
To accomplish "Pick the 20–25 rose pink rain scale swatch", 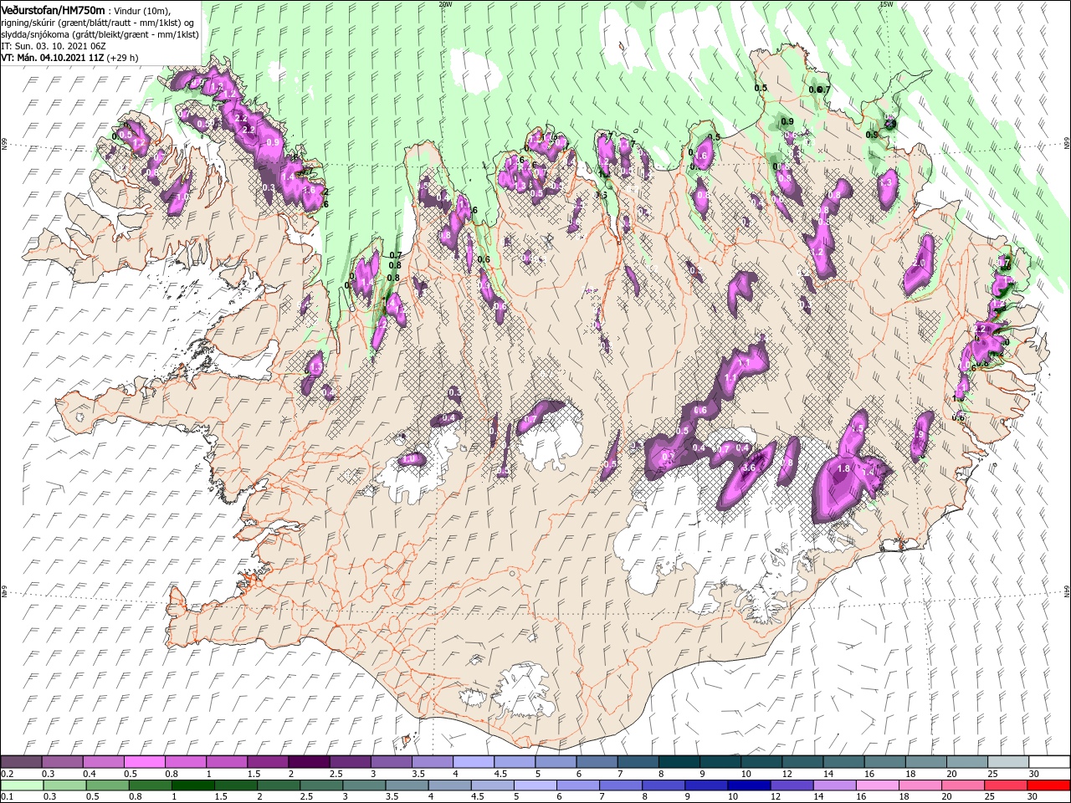I will [x=964, y=785].
